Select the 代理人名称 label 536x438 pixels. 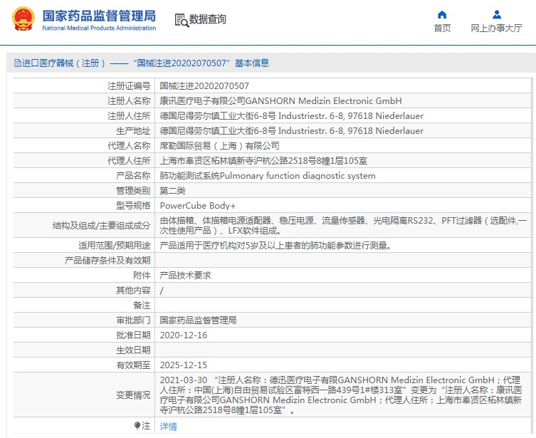point(129,146)
